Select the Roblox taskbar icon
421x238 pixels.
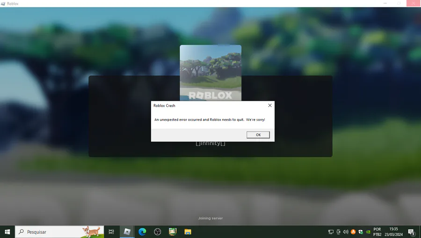pyautogui.click(x=127, y=232)
